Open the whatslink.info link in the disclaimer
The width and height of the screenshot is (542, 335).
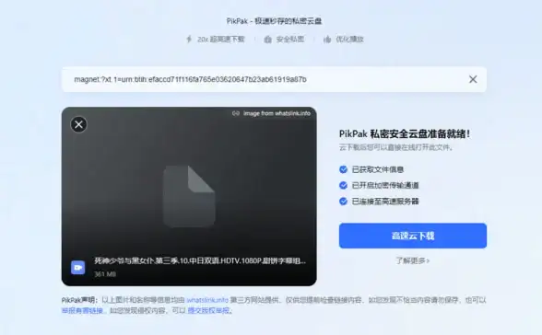[207, 300]
